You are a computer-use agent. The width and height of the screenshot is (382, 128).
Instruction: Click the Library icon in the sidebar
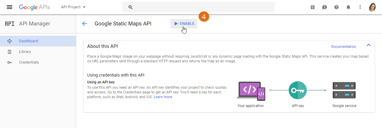tap(9, 52)
